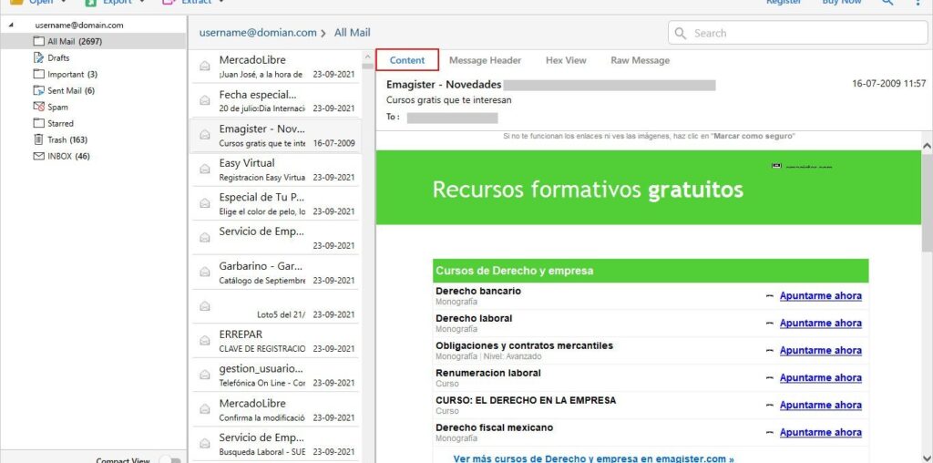Click envelope icon beside Busqueda Laboral mail
The image size is (933, 463).
pyautogui.click(x=205, y=443)
